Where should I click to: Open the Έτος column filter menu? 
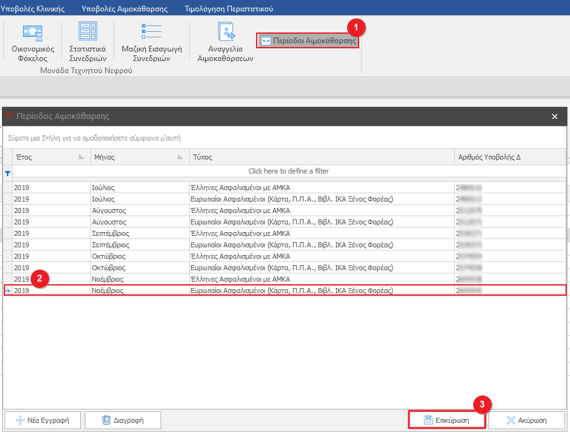[x=81, y=157]
